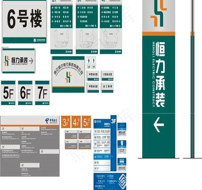
Task: Click the 5F header on the gray directory
Action: (x=49, y=151)
